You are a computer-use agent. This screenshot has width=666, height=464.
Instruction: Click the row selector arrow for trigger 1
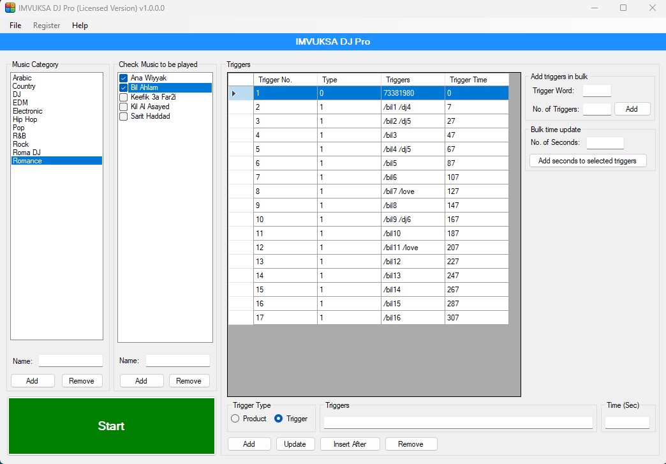233,93
